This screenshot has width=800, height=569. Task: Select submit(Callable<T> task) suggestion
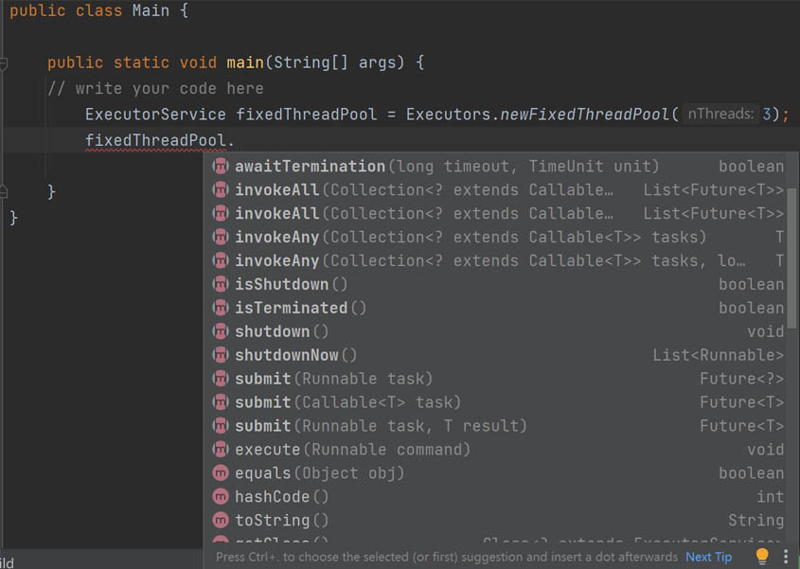tap(495, 402)
